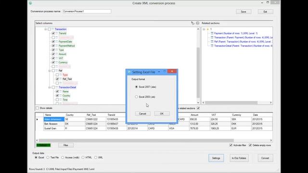Viewport: 308px width, 173px height.
Task: Click the table icon of Transaction (Parent: Payment) row
Action: [x=212, y=37]
